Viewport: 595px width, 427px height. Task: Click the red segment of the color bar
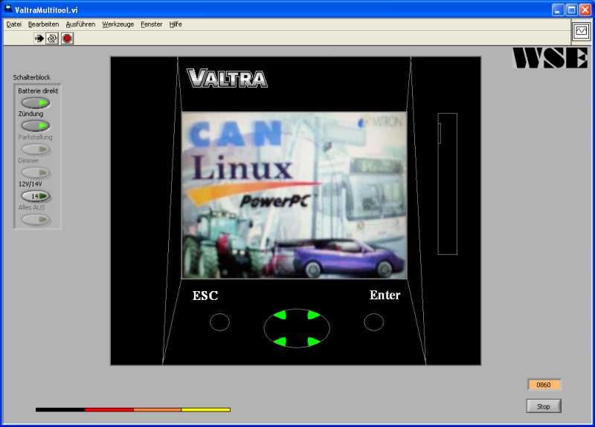(109, 410)
